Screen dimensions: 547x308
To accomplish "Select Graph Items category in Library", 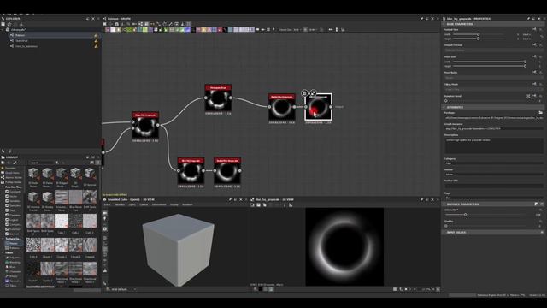I will click(x=12, y=173).
